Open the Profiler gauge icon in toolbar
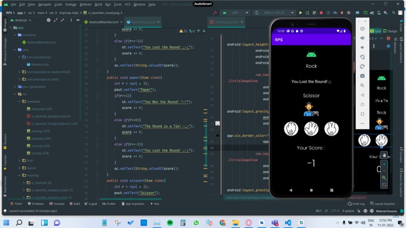 [x=335, y=13]
